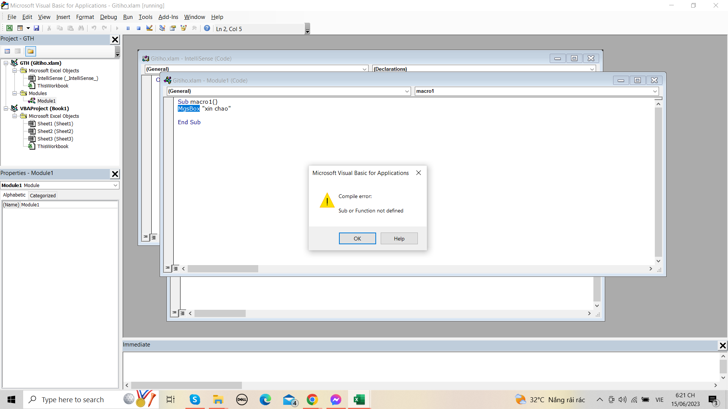
Task: Click the Module1 vertical scrollbar down arrow
Action: [658, 261]
